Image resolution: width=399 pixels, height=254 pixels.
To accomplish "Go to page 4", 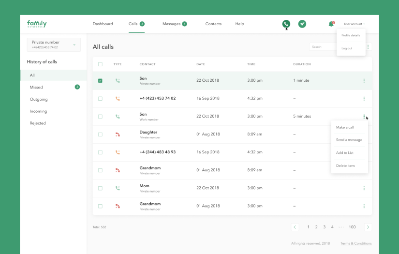I will click(x=332, y=227).
